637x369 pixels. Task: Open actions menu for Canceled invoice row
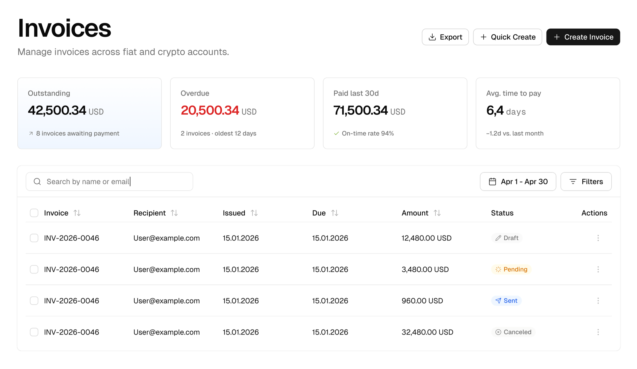tap(598, 332)
